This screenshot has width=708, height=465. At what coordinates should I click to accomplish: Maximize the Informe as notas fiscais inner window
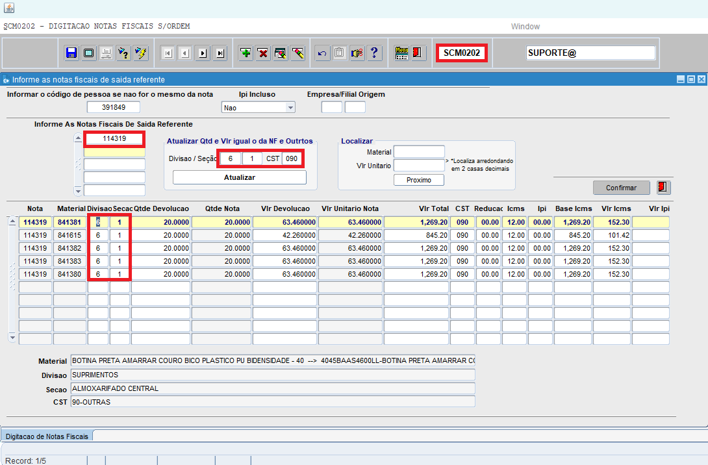691,79
